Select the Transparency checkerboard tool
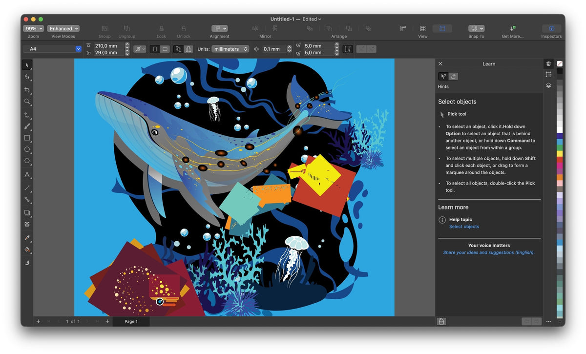The image size is (586, 354). pos(27,224)
